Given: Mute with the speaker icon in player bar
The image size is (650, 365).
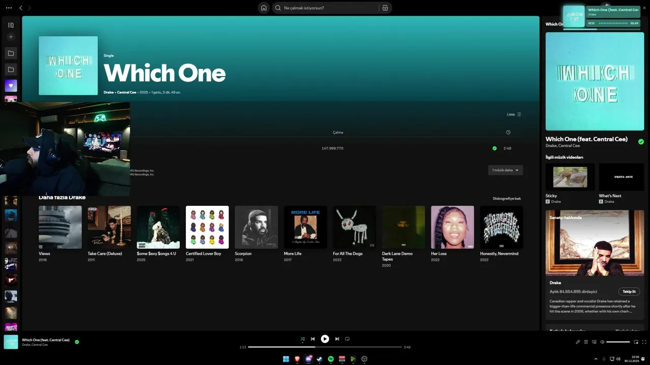Looking at the screenshot, I should [x=602, y=342].
